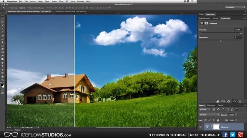Open the Window menu
The image size is (247, 138).
[81, 2]
